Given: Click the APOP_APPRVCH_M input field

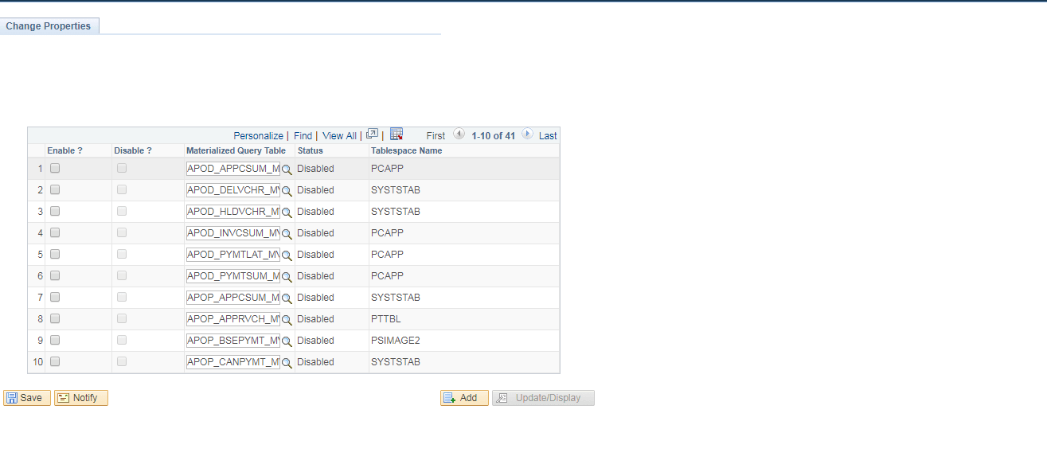Looking at the screenshot, I should (x=233, y=319).
